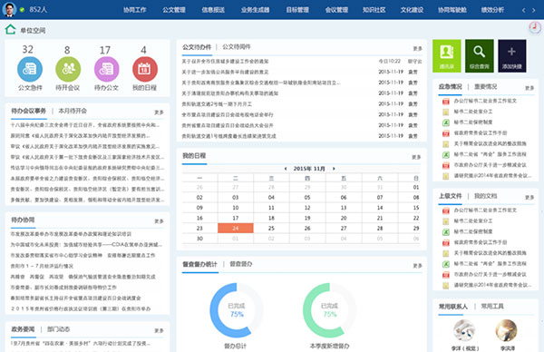This screenshot has height=352, width=544.
Task: Switch to the 公文待阅件 tab
Action: (237, 47)
